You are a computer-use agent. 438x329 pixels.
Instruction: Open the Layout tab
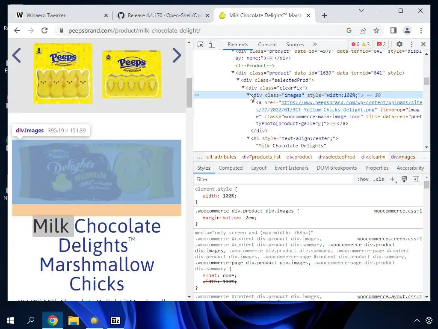(x=259, y=168)
